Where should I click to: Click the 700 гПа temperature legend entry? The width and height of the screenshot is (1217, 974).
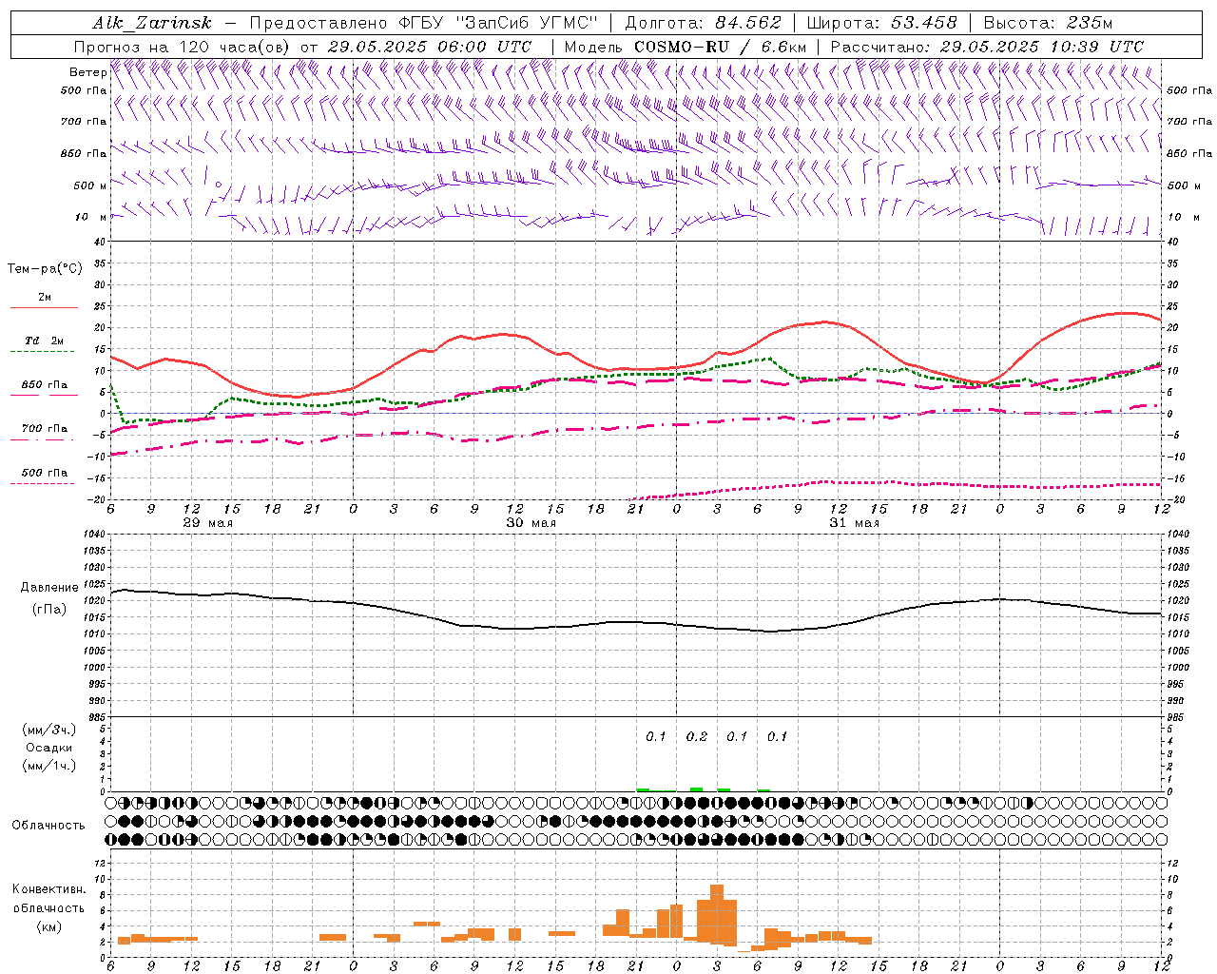tap(45, 429)
